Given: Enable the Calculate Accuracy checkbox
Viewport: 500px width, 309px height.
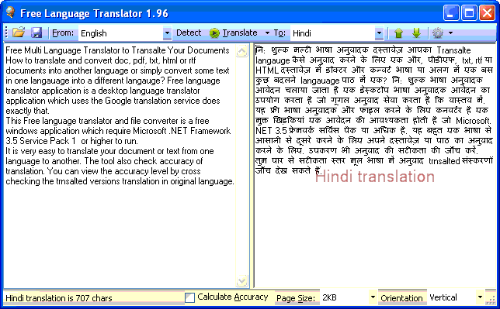Looking at the screenshot, I should [189, 297].
